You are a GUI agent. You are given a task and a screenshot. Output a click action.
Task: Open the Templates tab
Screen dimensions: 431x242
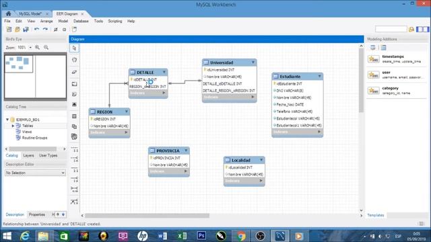tap(376, 215)
